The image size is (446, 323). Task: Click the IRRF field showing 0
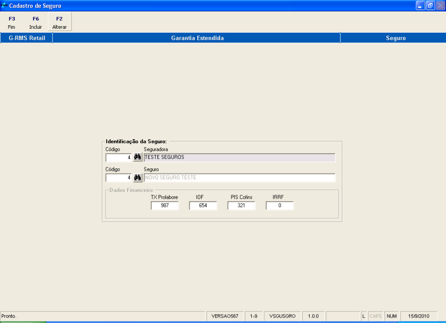point(279,205)
